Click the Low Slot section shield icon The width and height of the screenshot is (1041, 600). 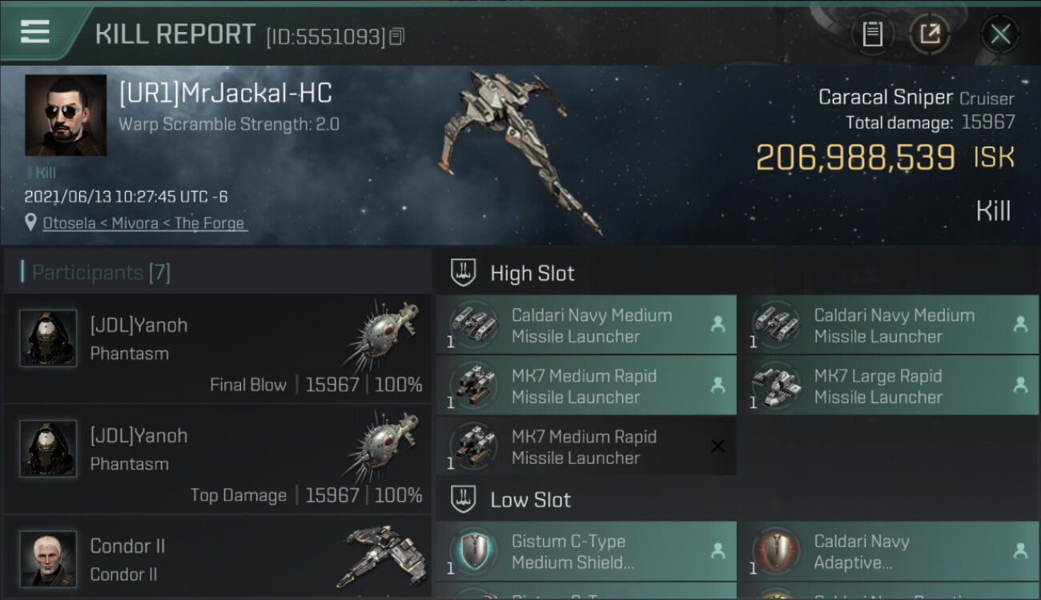[464, 499]
